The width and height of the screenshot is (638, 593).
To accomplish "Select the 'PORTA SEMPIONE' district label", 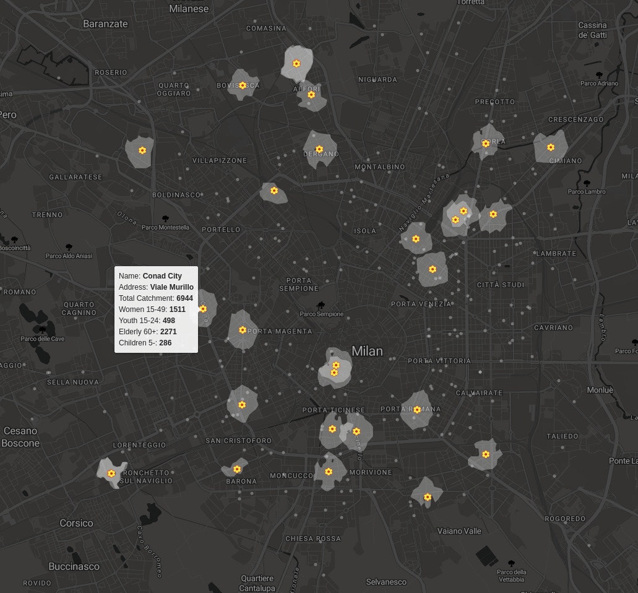I will click(299, 285).
